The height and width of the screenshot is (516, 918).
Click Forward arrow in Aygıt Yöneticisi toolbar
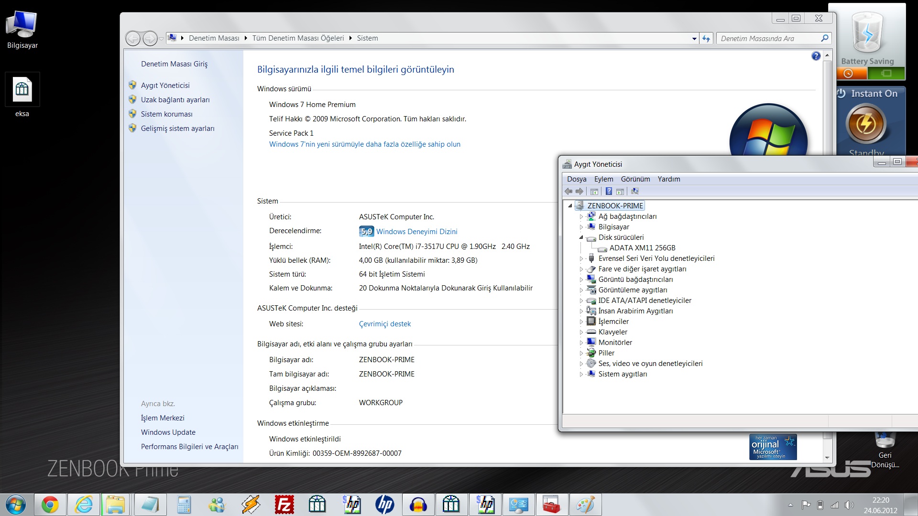pos(579,192)
